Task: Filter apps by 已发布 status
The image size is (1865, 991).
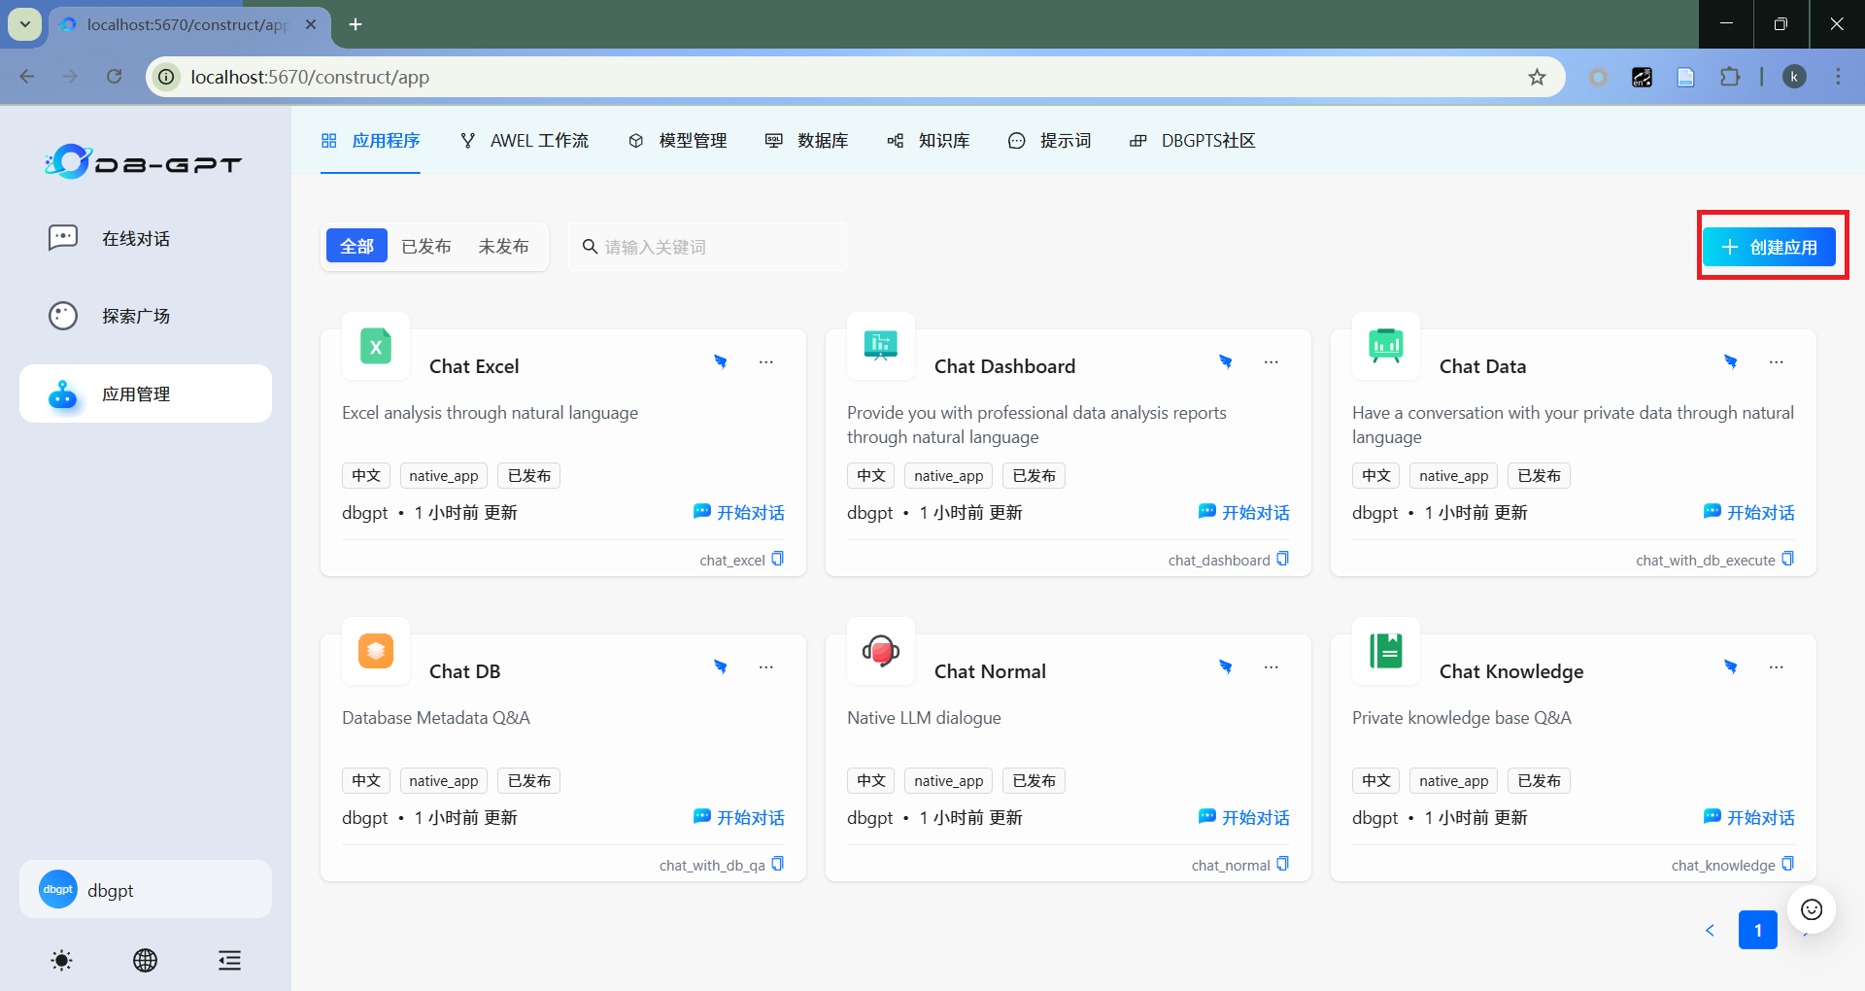Action: [425, 247]
